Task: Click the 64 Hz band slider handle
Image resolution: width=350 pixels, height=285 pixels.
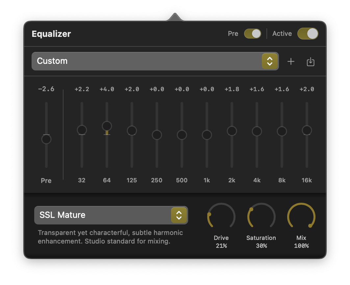Action: tap(107, 126)
